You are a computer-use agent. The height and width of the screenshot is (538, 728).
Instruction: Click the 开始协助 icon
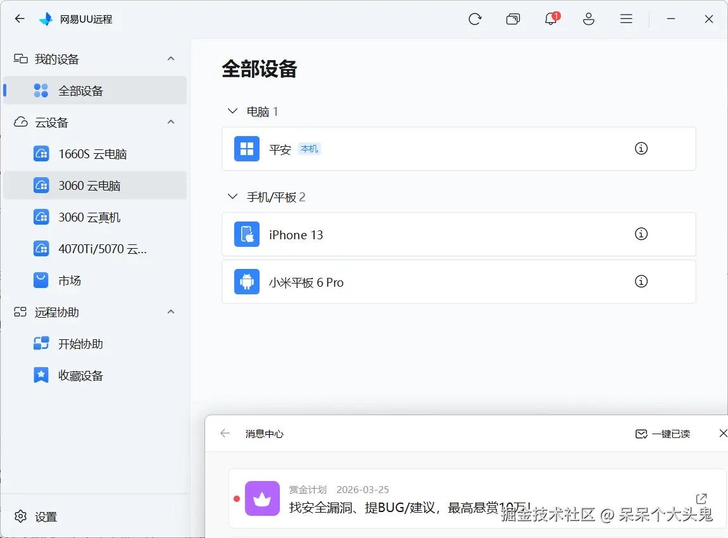click(41, 343)
